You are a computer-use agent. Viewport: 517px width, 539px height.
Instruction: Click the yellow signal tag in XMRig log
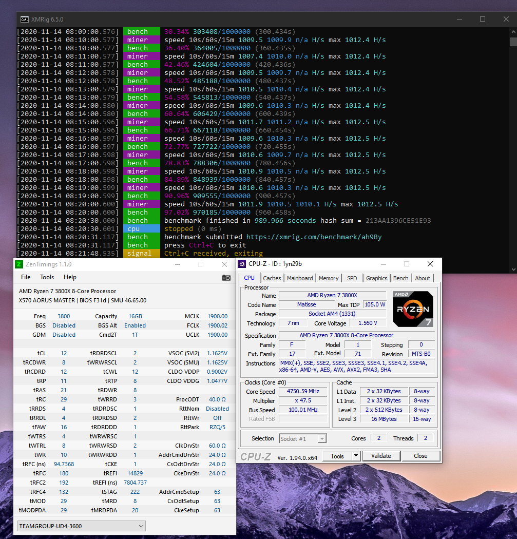pos(142,254)
